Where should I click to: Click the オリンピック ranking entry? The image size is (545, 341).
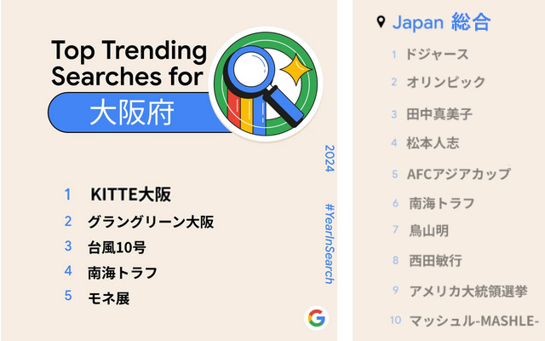click(x=446, y=82)
